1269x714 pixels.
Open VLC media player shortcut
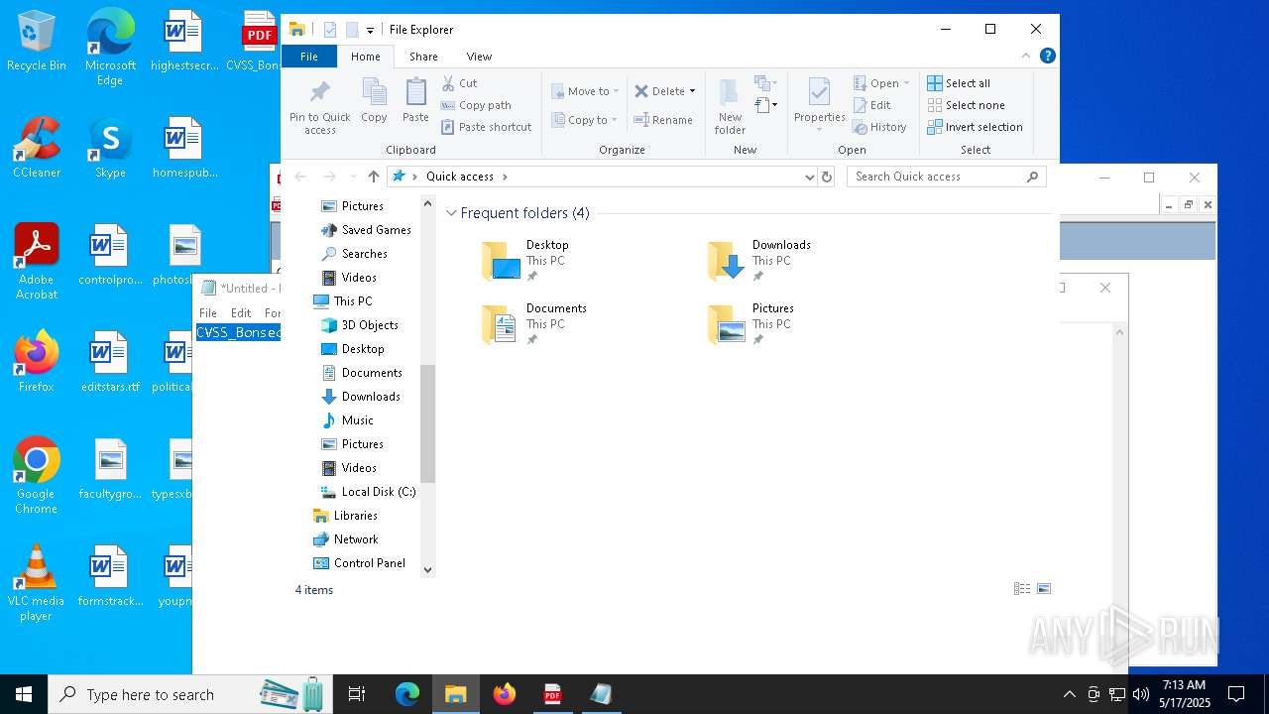point(36,583)
